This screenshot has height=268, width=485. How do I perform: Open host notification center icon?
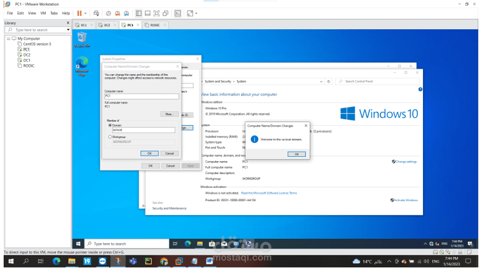tap(468, 261)
